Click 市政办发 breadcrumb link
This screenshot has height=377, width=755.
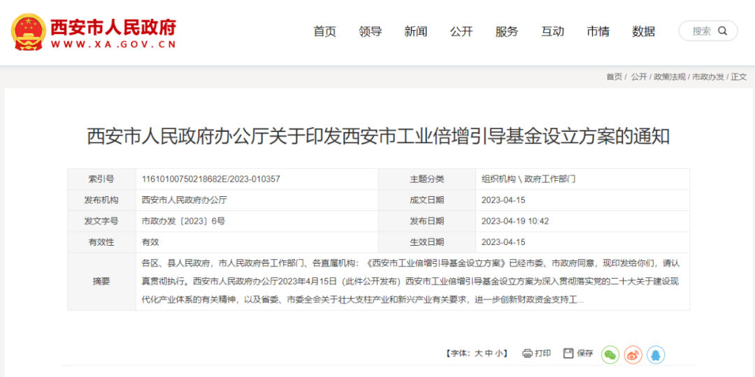pos(707,77)
